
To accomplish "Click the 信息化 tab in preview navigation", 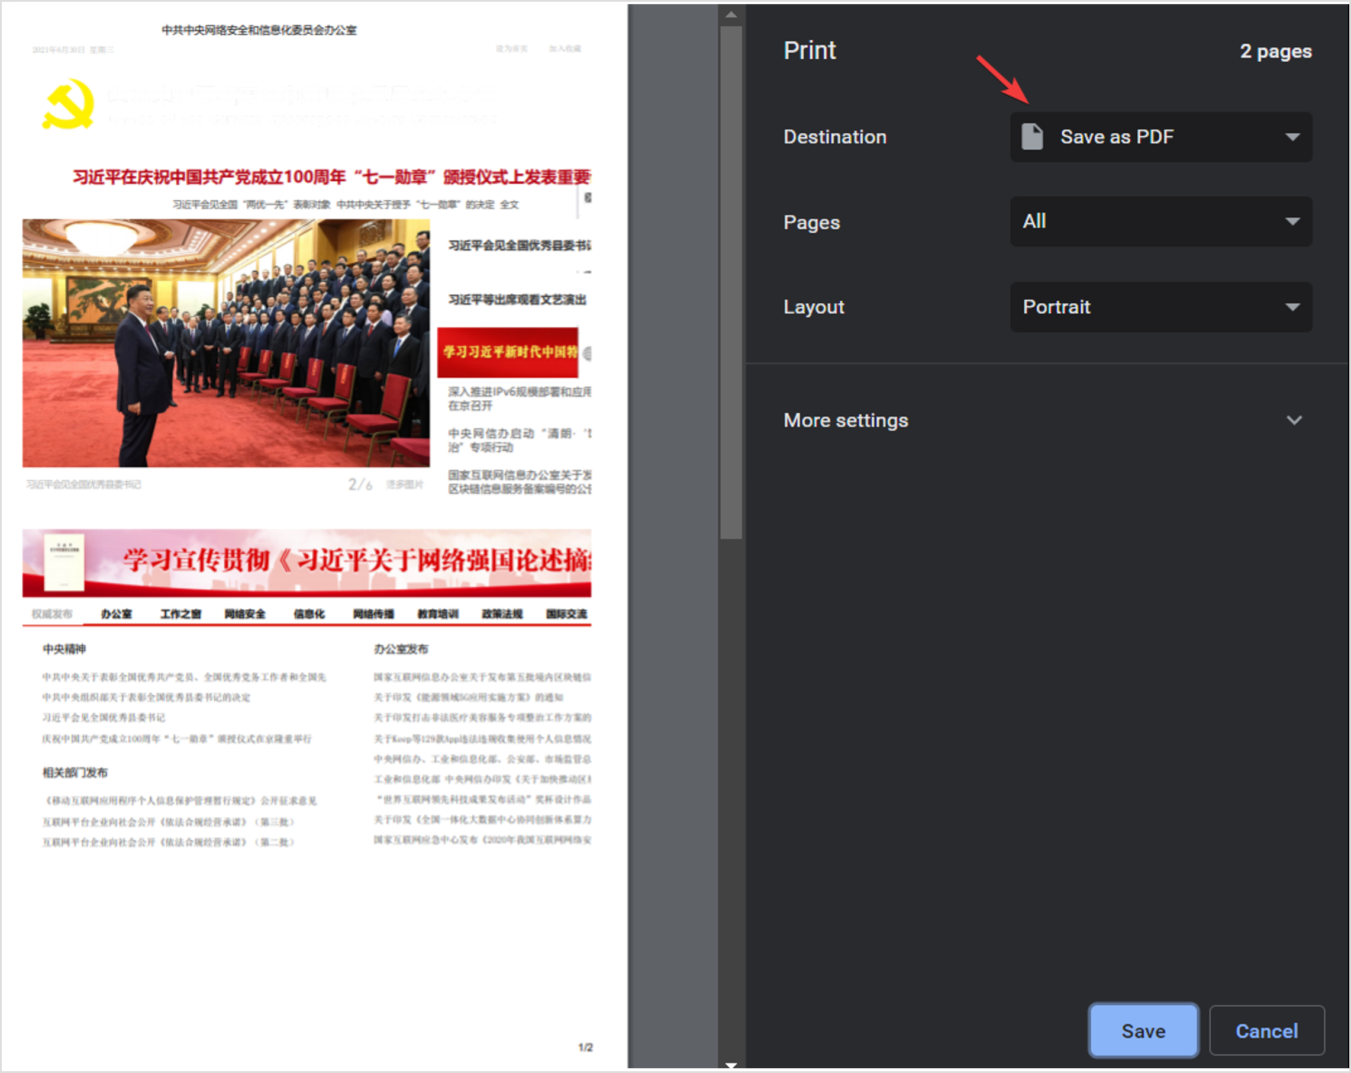I will (309, 614).
